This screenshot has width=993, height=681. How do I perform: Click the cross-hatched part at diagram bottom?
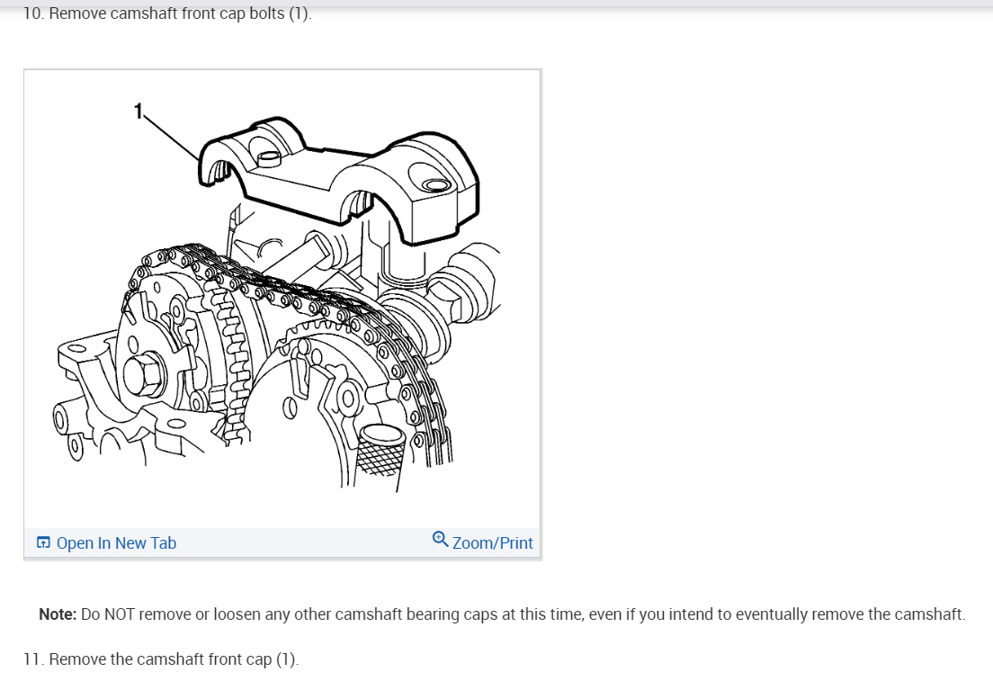tap(380, 451)
